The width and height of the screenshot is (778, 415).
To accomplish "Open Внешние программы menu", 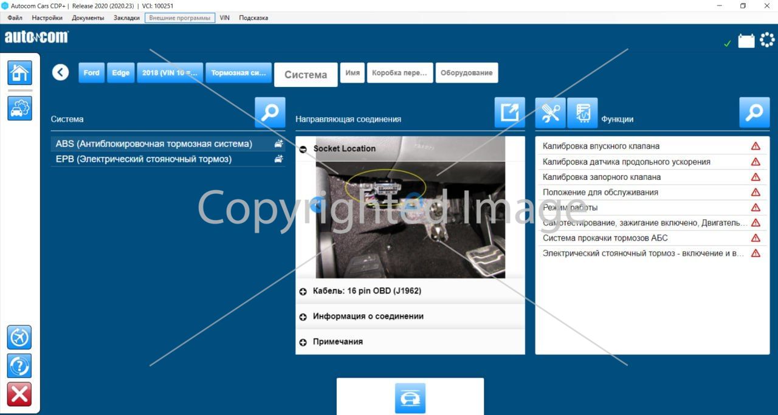I will 180,18.
